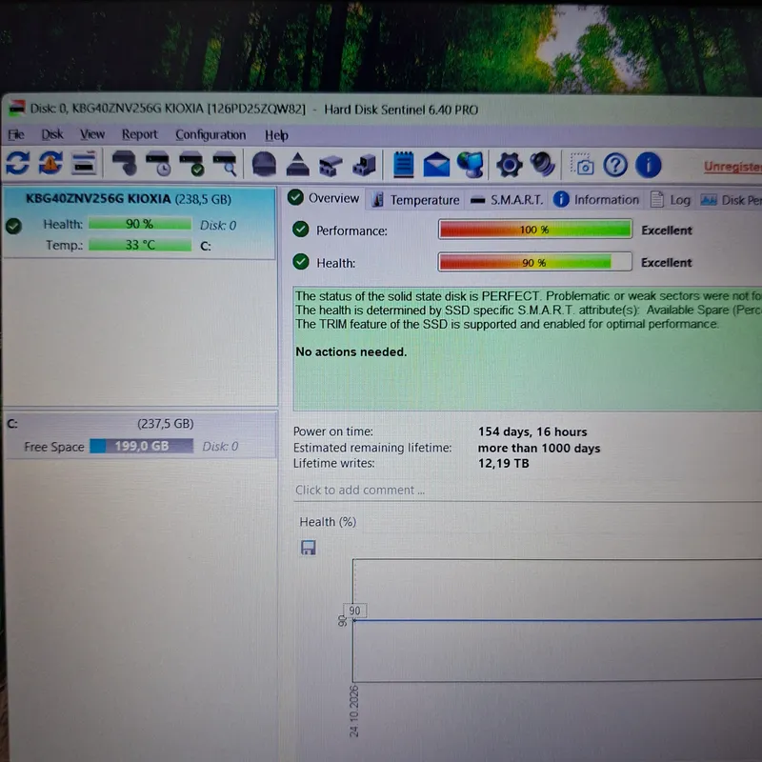Click the '(237,5 GB)' size of drive C:

point(165,424)
